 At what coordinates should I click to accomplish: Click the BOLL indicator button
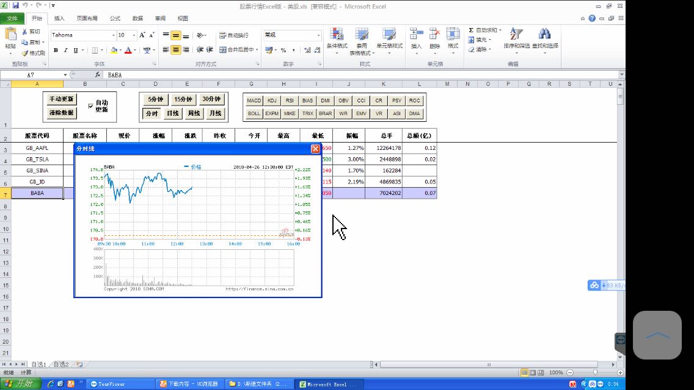click(254, 113)
